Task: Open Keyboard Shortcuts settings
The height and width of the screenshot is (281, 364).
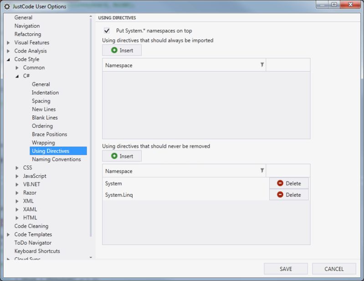Action: 37,251
